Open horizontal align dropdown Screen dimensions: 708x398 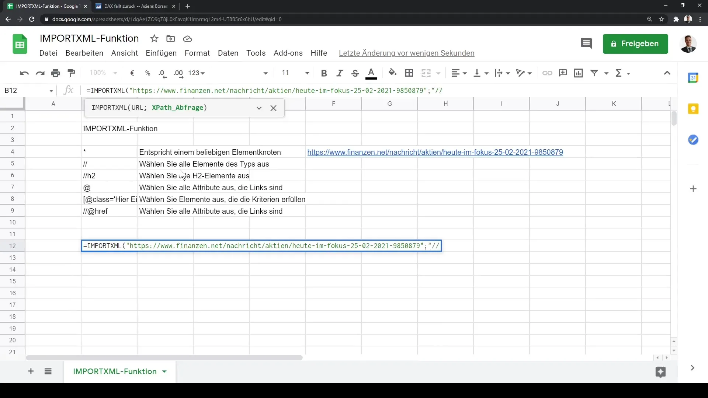(x=459, y=73)
